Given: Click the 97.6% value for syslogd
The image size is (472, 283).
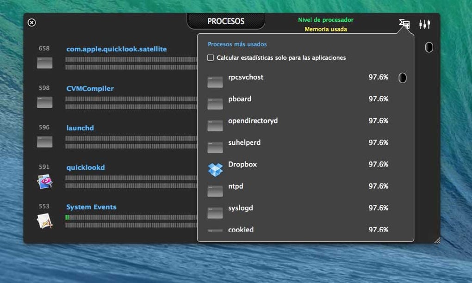Looking at the screenshot, I should [379, 208].
